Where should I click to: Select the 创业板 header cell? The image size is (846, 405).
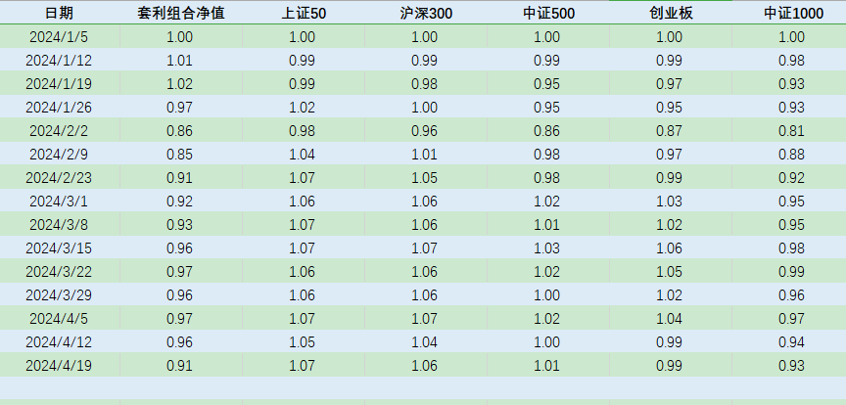click(669, 14)
